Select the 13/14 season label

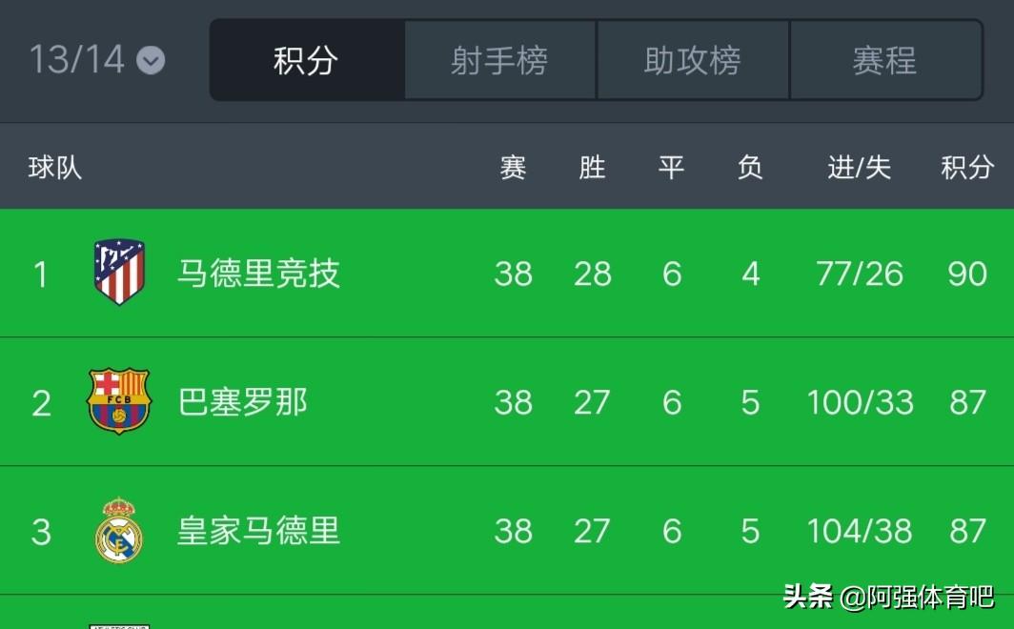(77, 60)
